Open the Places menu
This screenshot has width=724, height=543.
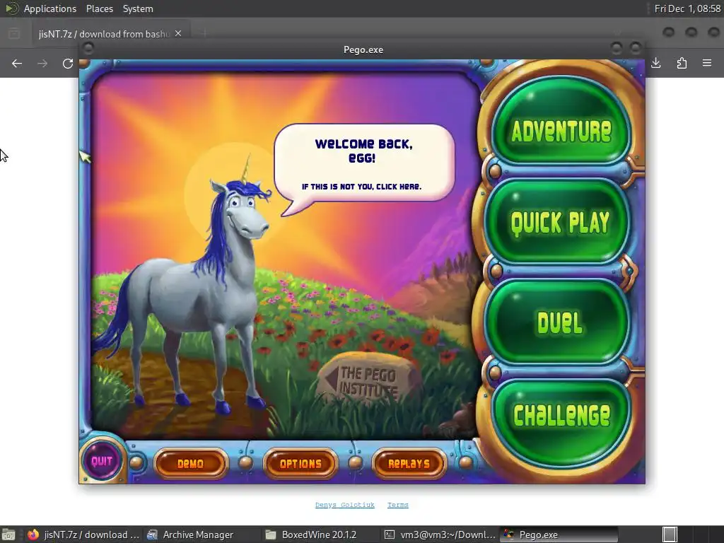(99, 8)
